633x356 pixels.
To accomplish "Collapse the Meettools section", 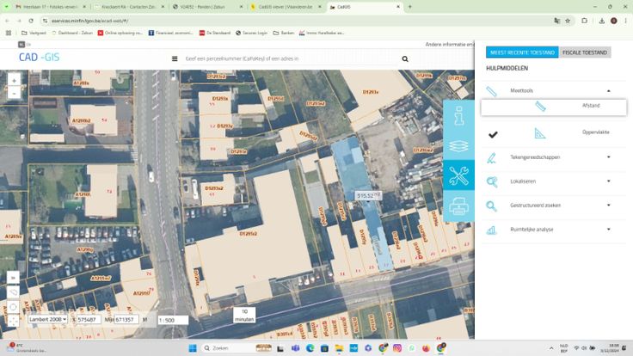I will point(608,90).
